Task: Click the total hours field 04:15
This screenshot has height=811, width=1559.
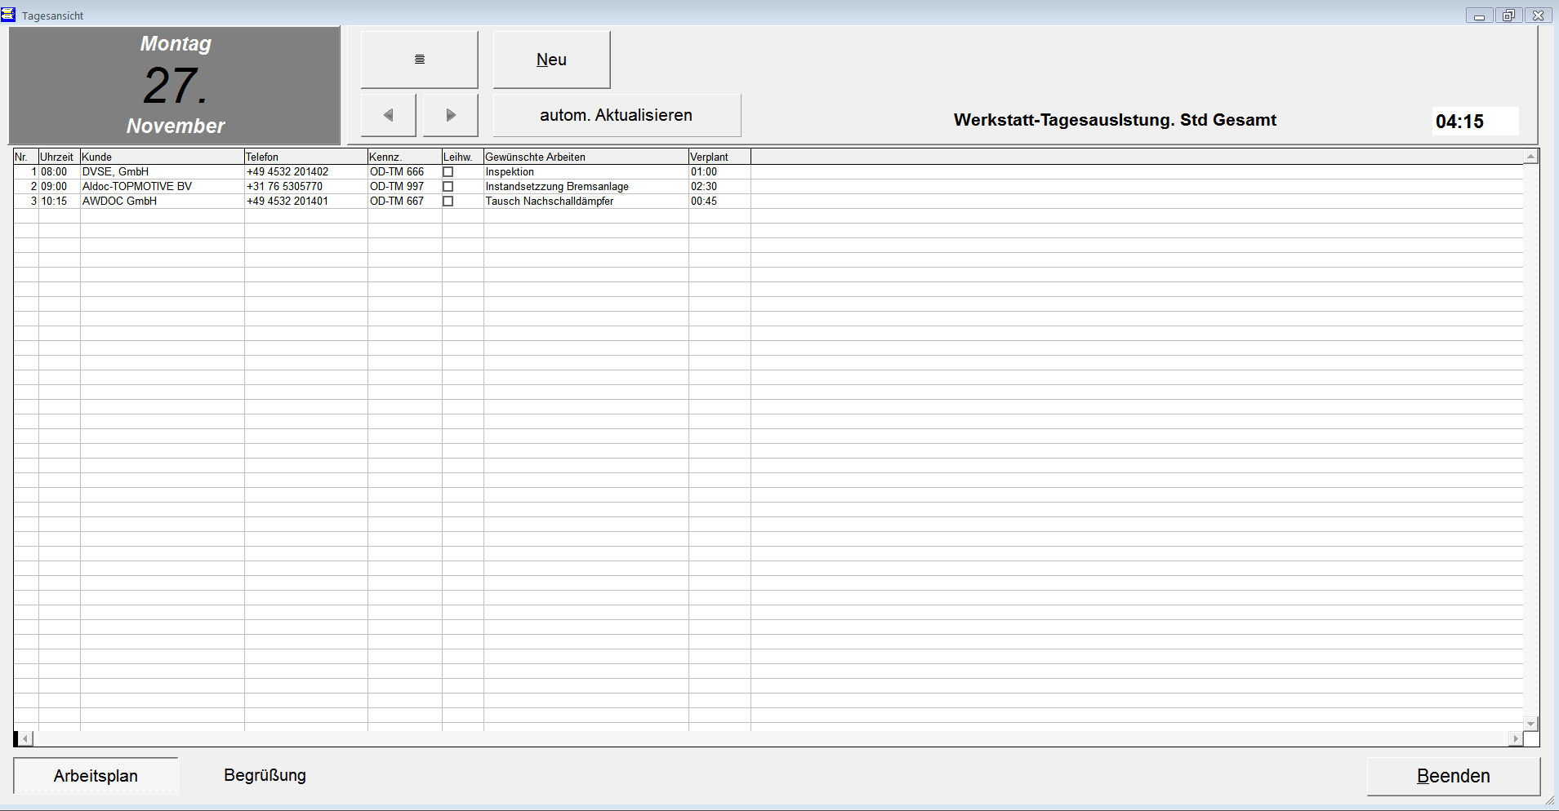Action: pos(1475,122)
